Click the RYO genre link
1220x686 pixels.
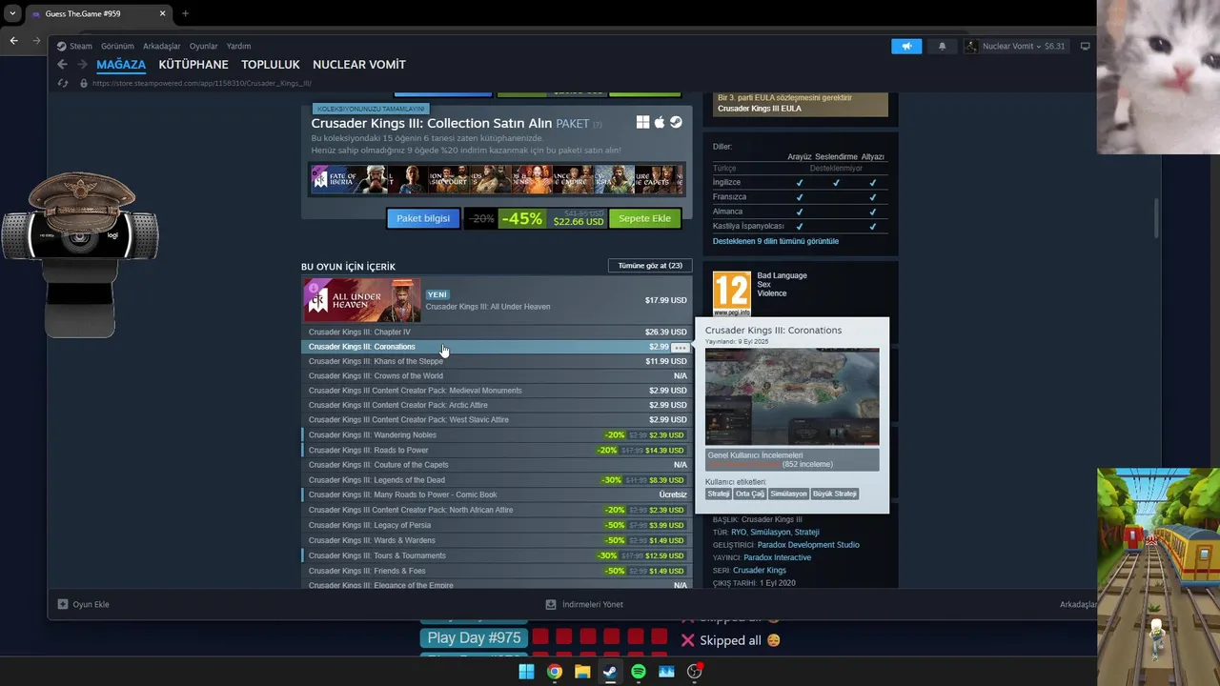[x=739, y=533]
